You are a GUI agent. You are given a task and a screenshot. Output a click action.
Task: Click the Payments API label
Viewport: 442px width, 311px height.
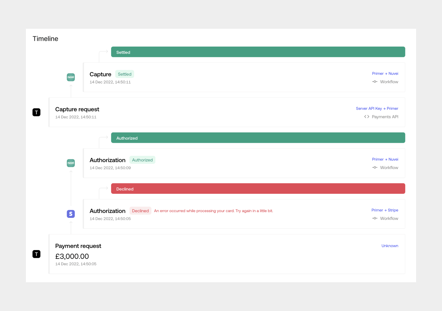click(385, 117)
